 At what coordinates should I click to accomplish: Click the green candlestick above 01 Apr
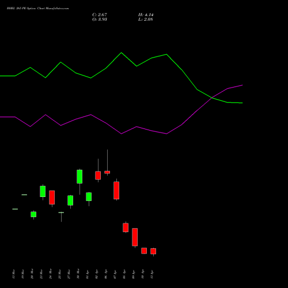pyautogui.click(x=89, y=196)
